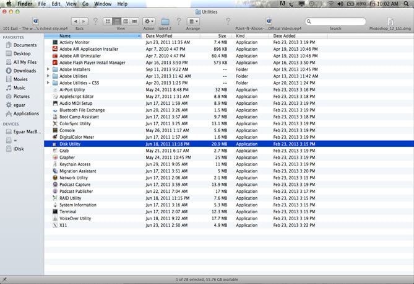The image size is (414, 284).
Task: Select the Console app icon
Action: pos(55,130)
